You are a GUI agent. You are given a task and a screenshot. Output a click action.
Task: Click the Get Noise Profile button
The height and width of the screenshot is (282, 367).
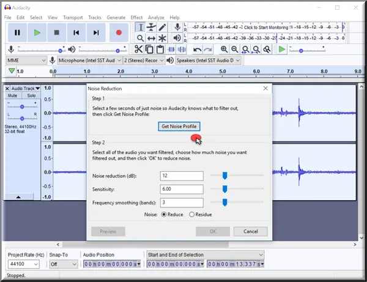point(179,126)
